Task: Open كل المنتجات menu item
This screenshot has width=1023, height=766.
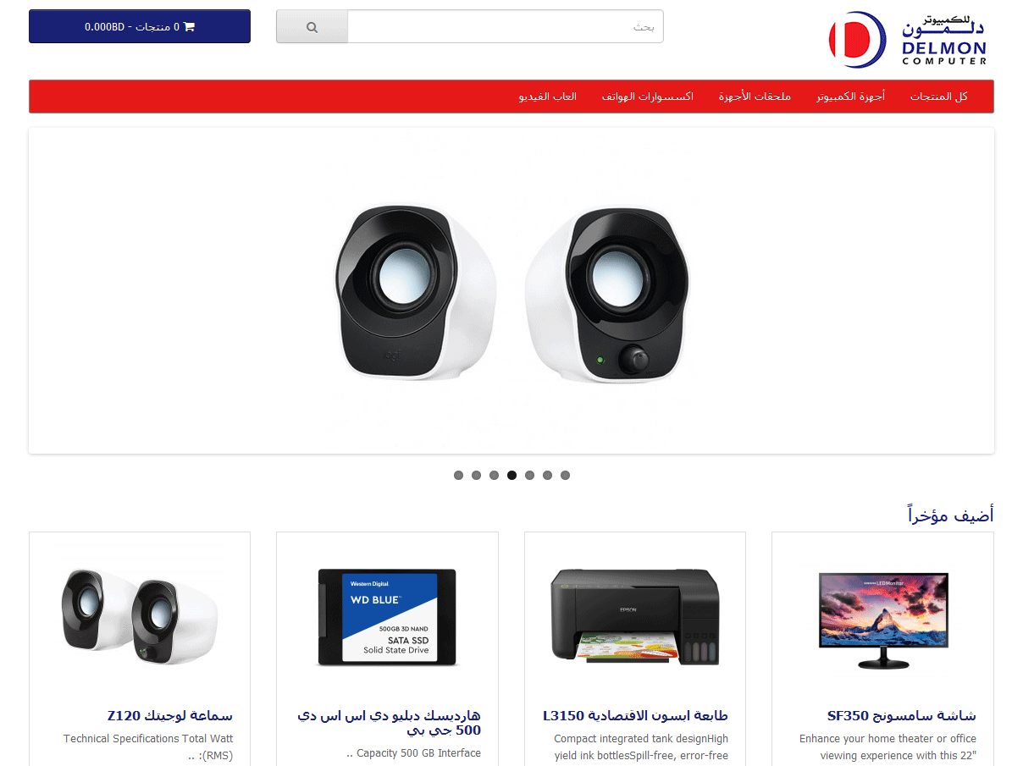Action: tap(938, 96)
